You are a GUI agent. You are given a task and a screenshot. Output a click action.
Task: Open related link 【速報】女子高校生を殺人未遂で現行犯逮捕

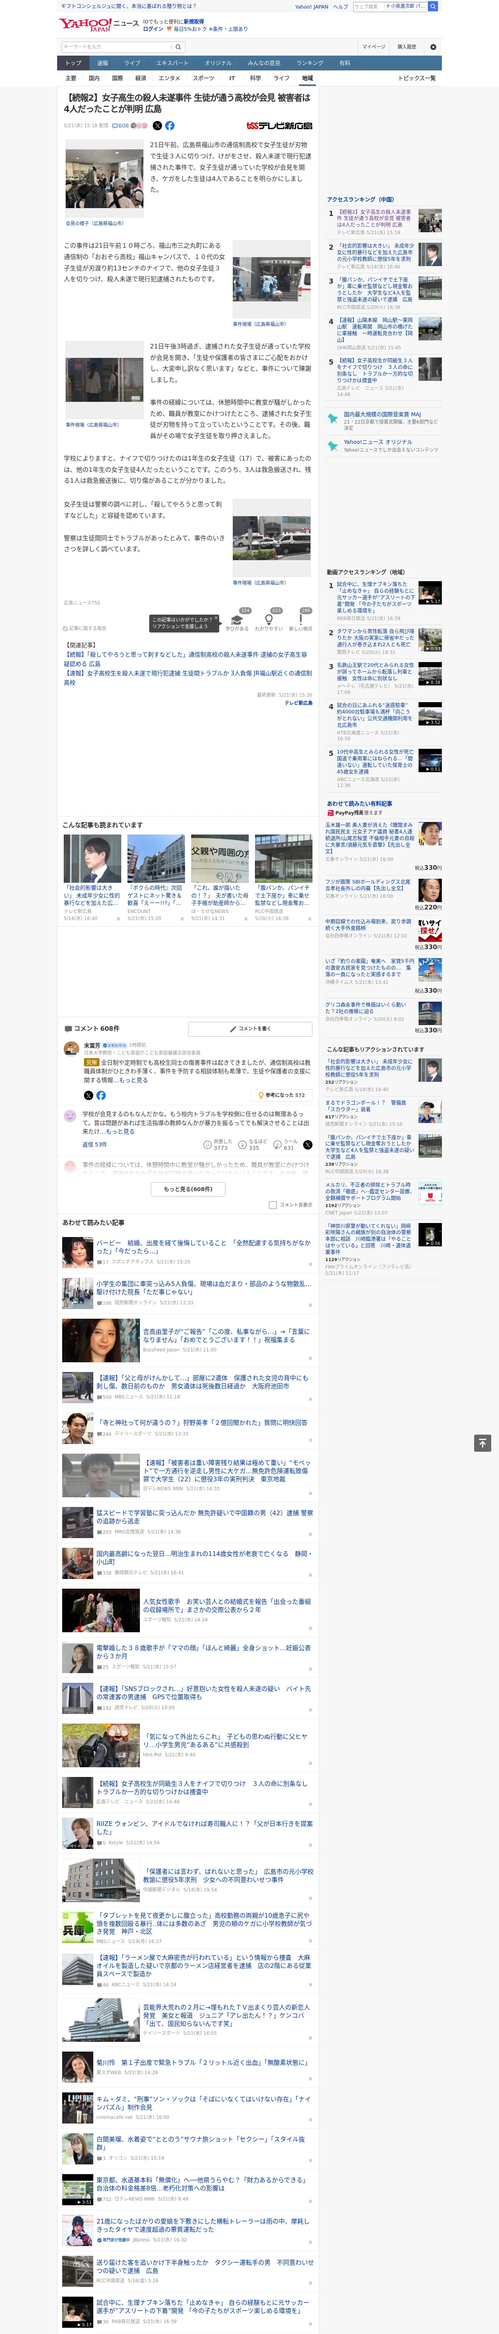[x=187, y=678]
